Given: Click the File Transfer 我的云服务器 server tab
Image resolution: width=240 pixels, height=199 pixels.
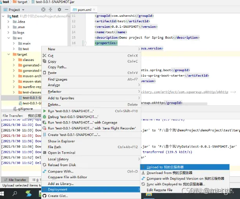Looking at the screenshot, I should pos(35,116).
